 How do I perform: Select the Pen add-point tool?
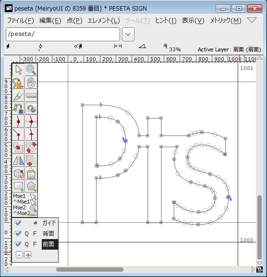pos(18,108)
